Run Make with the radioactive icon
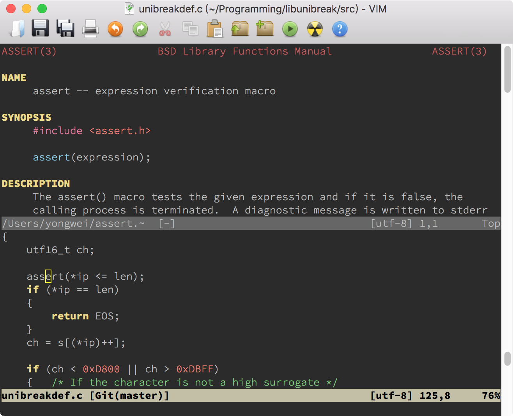Screen dimensions: 513x416 tap(315, 29)
